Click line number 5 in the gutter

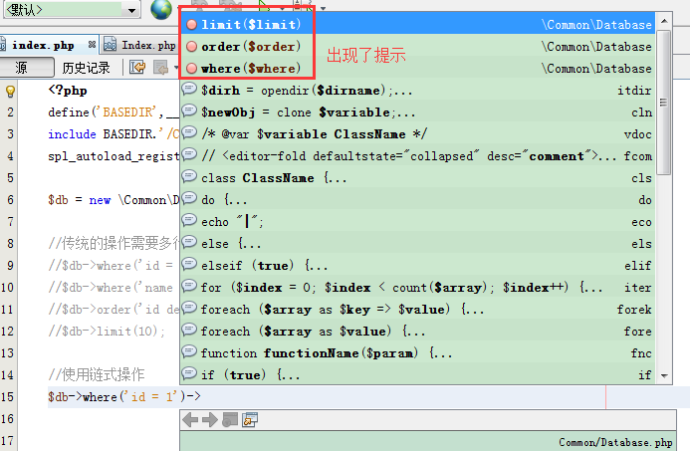[10, 178]
